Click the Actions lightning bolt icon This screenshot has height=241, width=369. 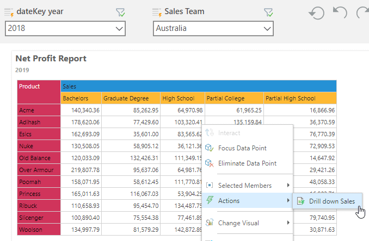click(x=210, y=200)
